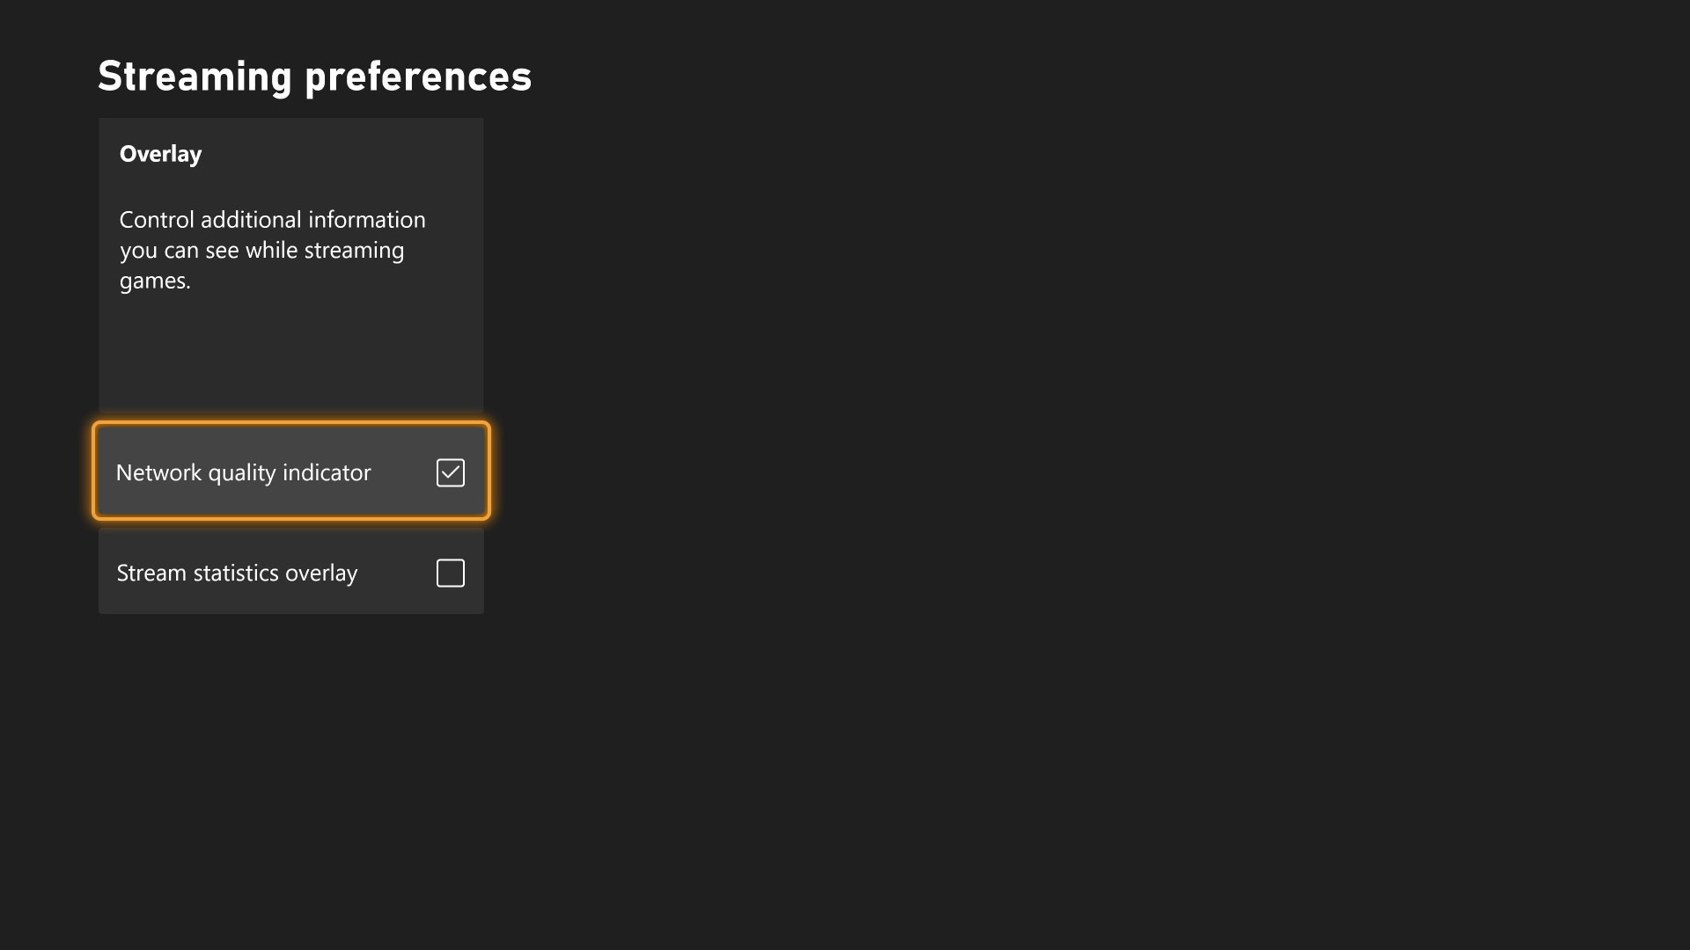The width and height of the screenshot is (1690, 950).
Task: Click the overlay description text
Action: 272,250
